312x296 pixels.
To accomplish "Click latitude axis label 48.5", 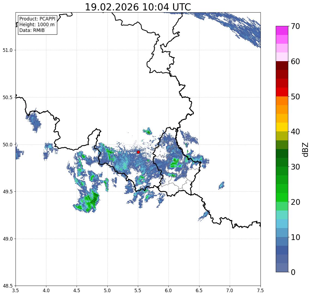I will [x=8, y=286].
